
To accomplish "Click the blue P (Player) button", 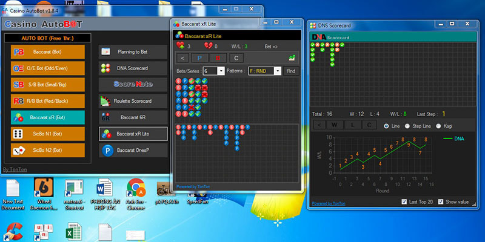I will click(x=199, y=58).
